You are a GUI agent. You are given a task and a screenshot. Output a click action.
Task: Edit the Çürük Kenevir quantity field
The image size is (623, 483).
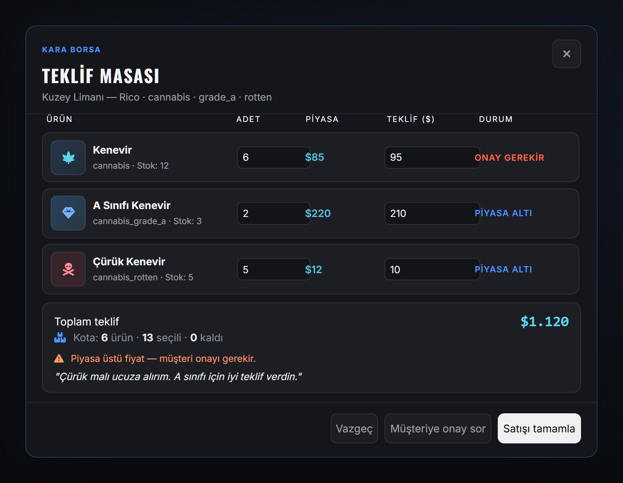pos(273,269)
